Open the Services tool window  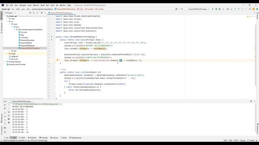pos(54,138)
